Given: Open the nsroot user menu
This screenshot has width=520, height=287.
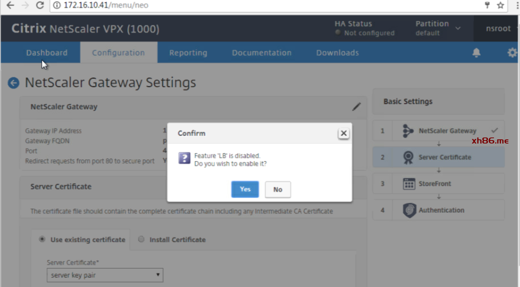Looking at the screenshot, I should click(498, 29).
